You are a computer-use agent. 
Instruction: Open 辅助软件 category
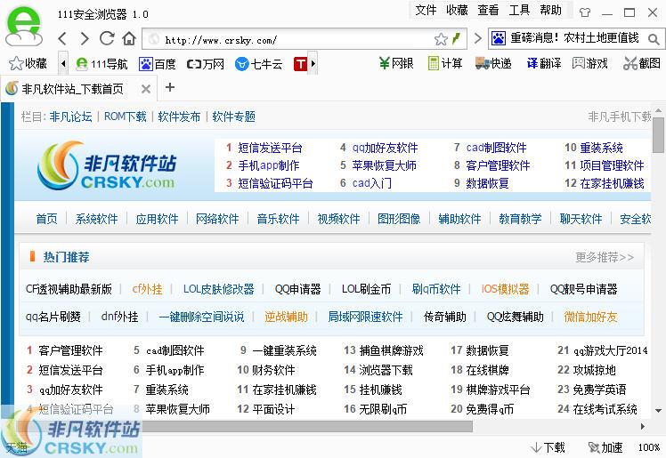pyautogui.click(x=459, y=219)
